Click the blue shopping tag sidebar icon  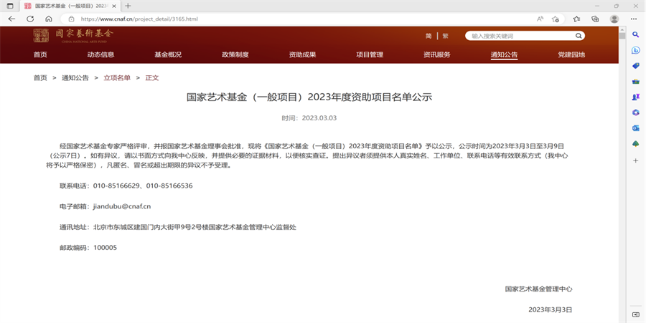click(x=635, y=66)
